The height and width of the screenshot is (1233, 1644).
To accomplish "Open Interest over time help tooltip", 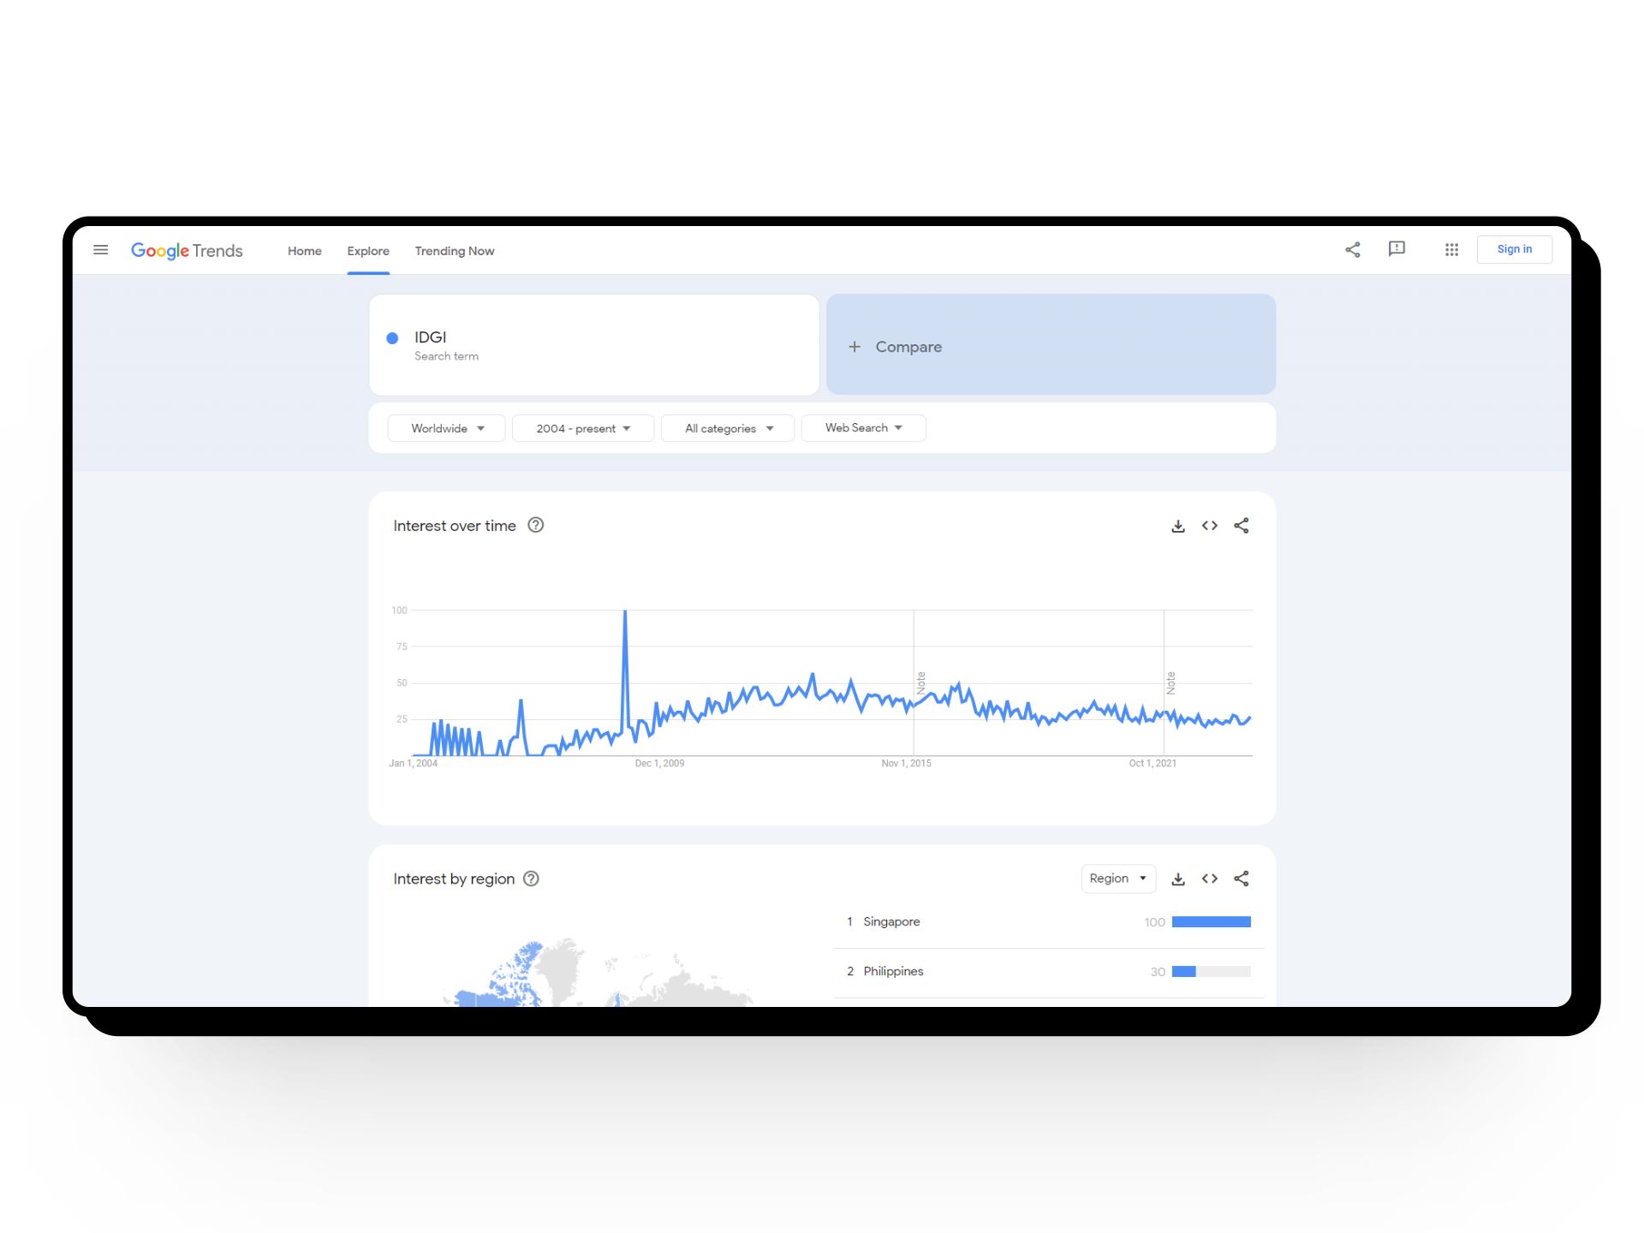I will 536,526.
